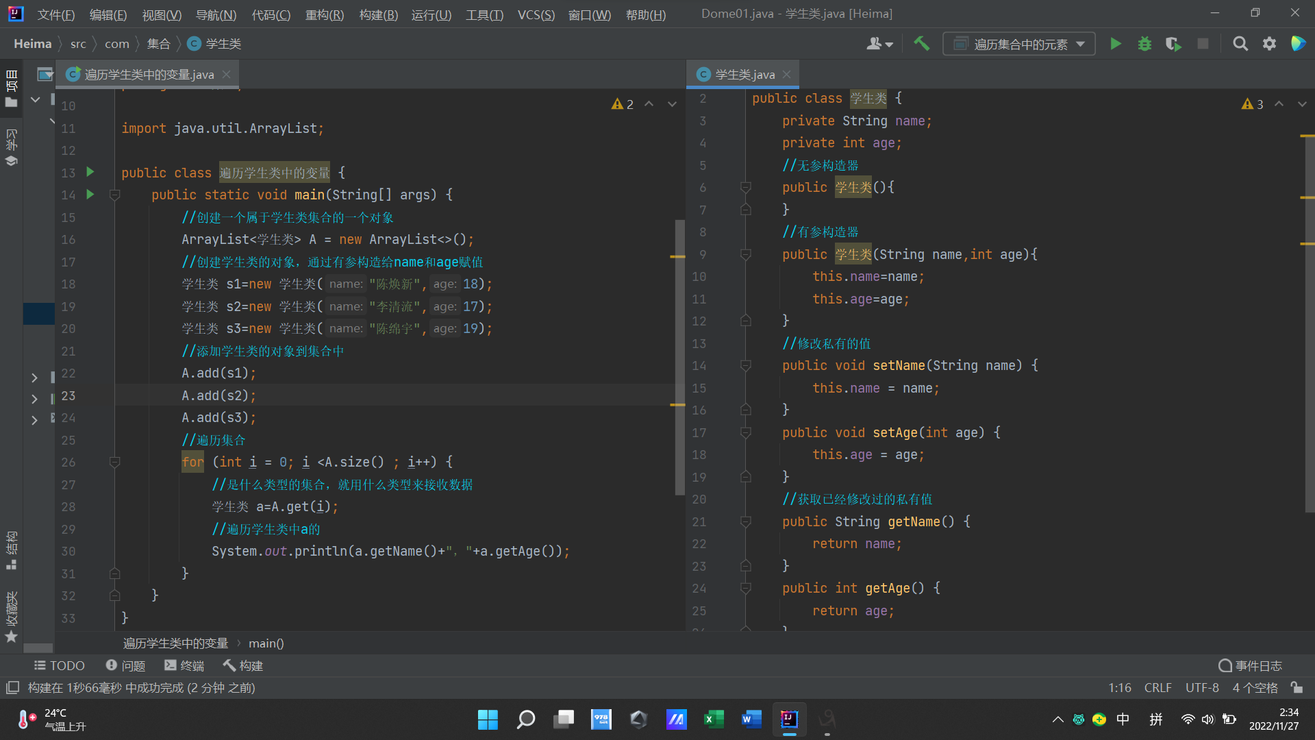Open the 事件日志 event log
1315x740 pixels.
(x=1250, y=665)
